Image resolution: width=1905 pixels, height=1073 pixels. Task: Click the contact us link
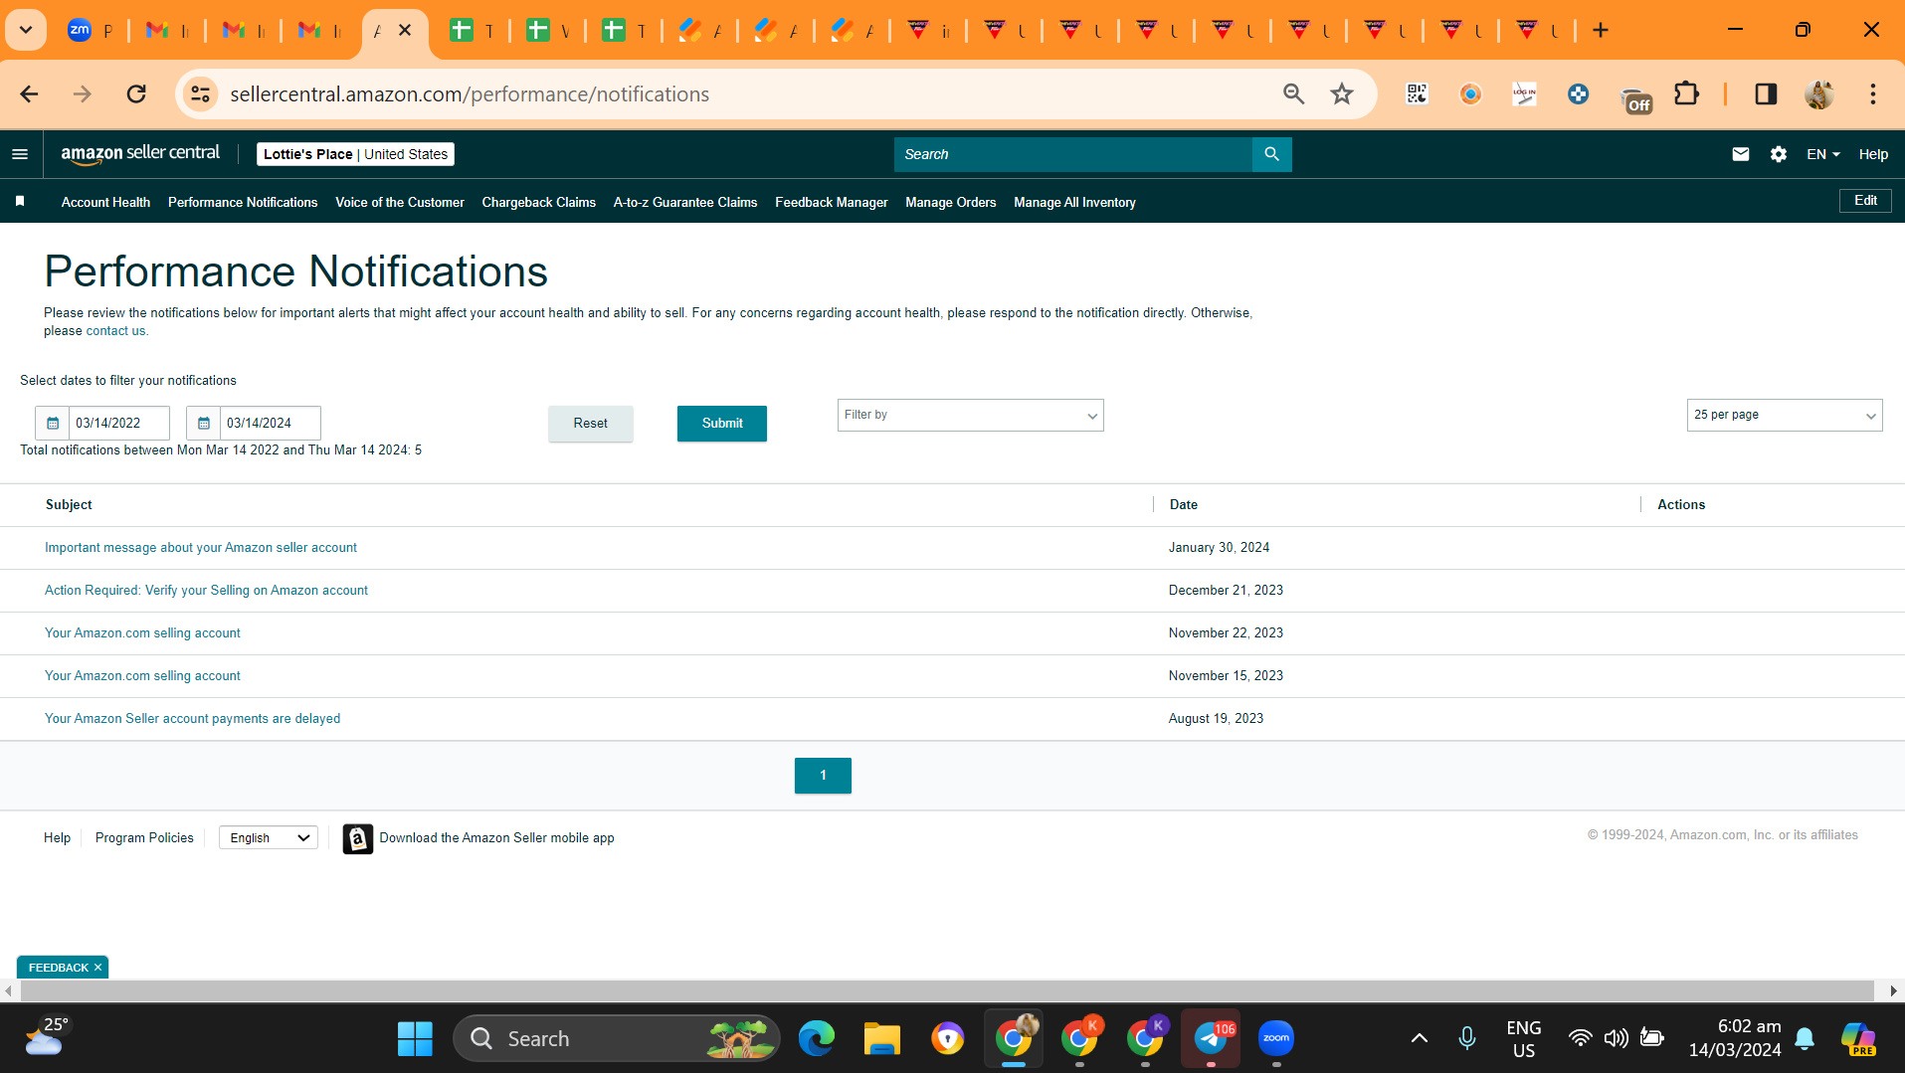[x=115, y=331]
